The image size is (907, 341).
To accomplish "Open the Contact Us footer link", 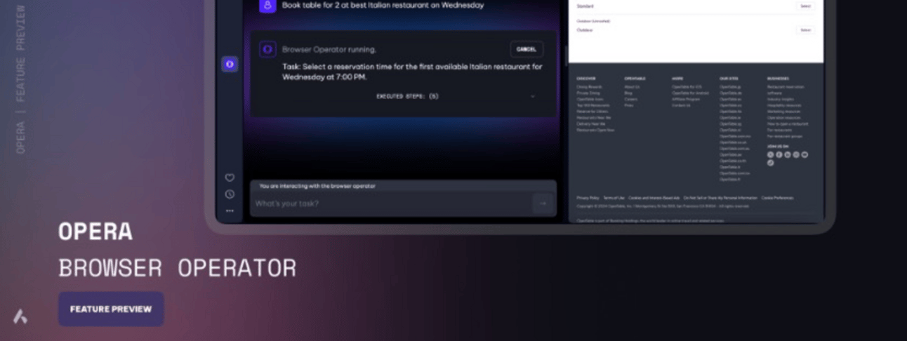I will pos(681,105).
